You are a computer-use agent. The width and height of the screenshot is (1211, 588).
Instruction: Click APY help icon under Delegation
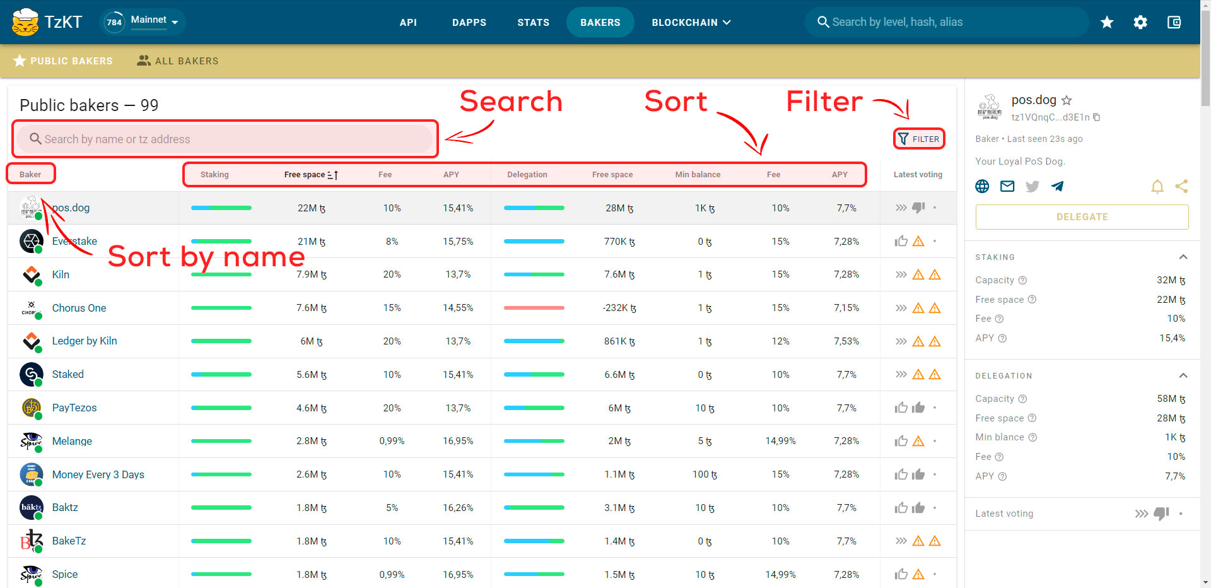[1002, 476]
